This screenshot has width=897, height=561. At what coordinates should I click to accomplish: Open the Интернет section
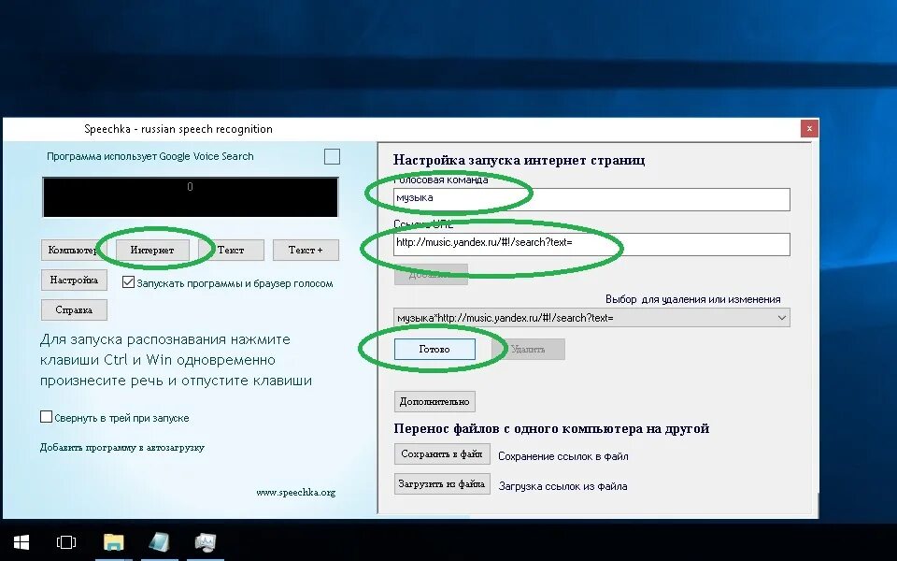[152, 251]
